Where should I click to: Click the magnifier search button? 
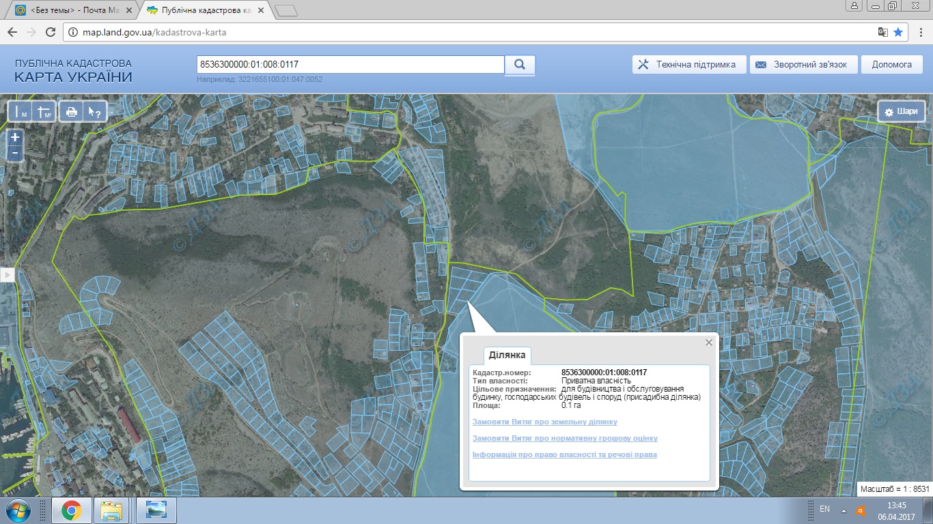tap(520, 65)
